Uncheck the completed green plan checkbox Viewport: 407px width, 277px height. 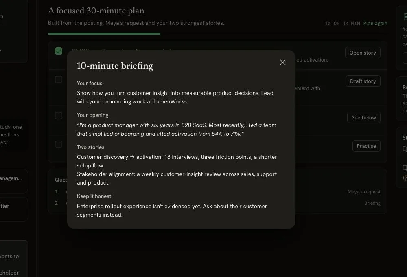point(59,51)
